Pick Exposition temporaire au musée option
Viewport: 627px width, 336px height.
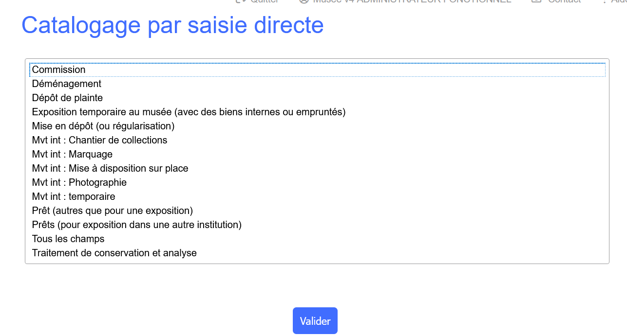click(x=189, y=112)
